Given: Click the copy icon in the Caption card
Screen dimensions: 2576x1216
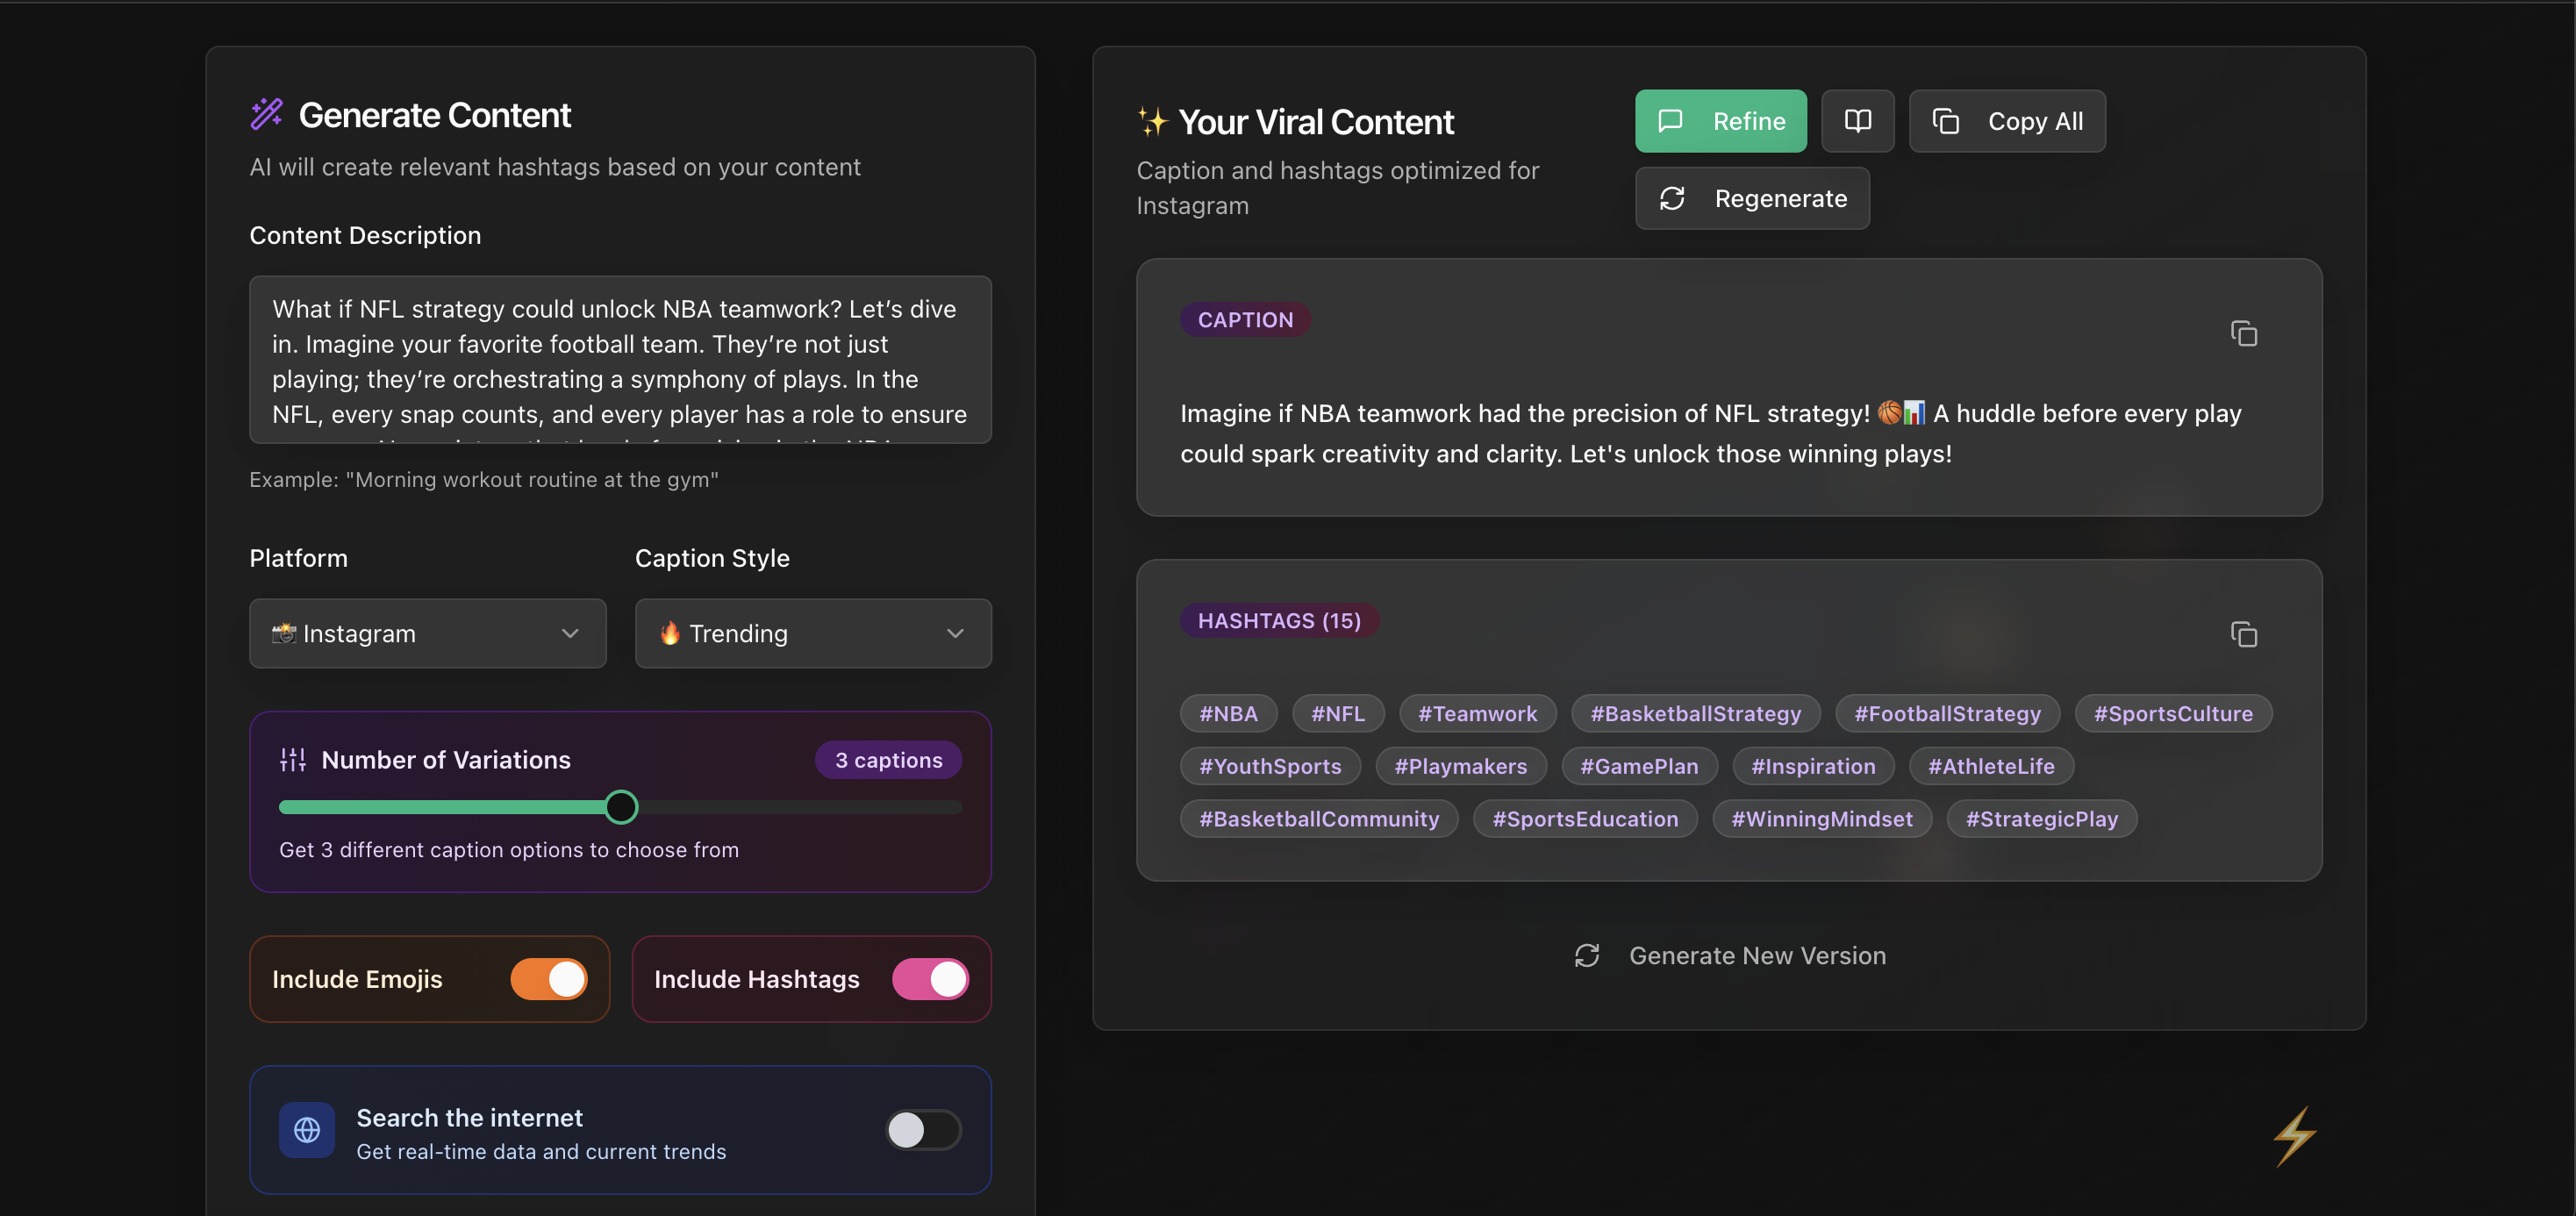Looking at the screenshot, I should click(2243, 334).
